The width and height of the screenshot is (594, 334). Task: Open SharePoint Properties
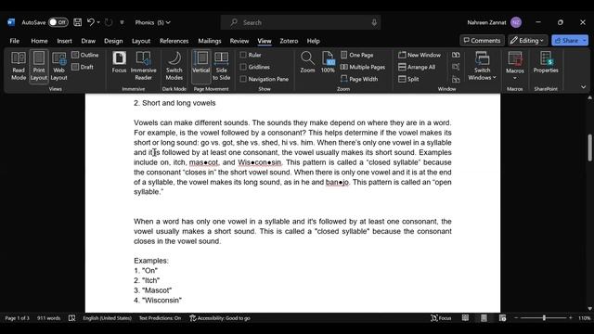546,62
